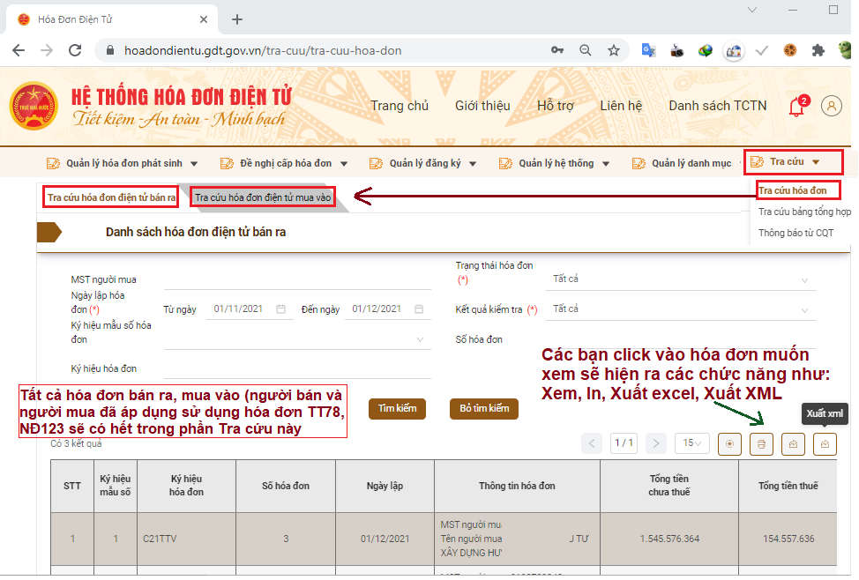Click the print invoice icon
Image resolution: width=859 pixels, height=580 pixels.
761,443
